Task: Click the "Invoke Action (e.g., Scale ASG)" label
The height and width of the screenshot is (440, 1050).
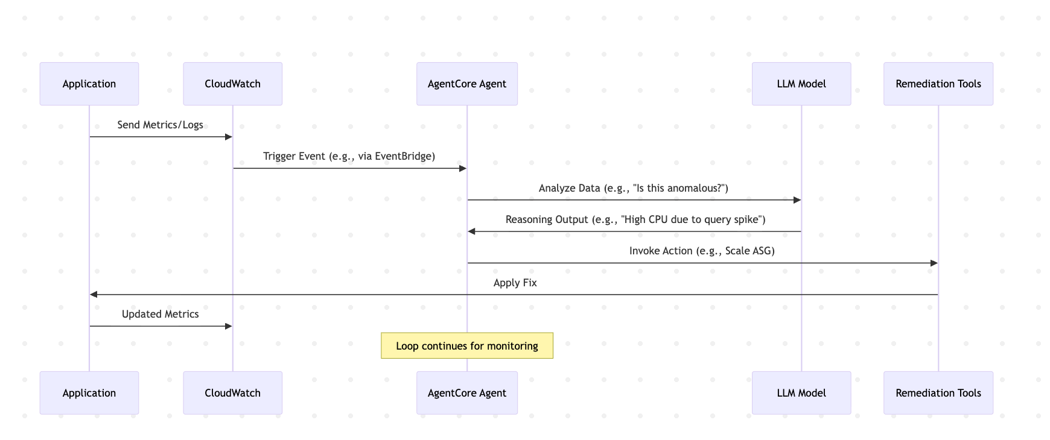Action: point(702,251)
